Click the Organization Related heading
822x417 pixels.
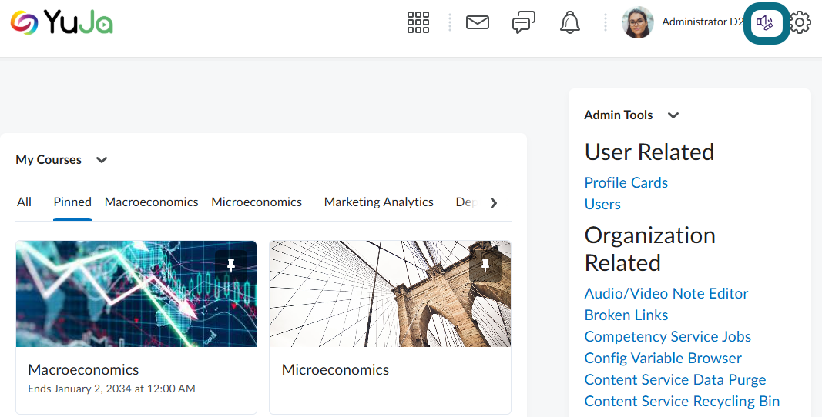pos(650,249)
